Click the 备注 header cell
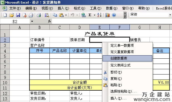 pyautogui.click(x=159, y=51)
